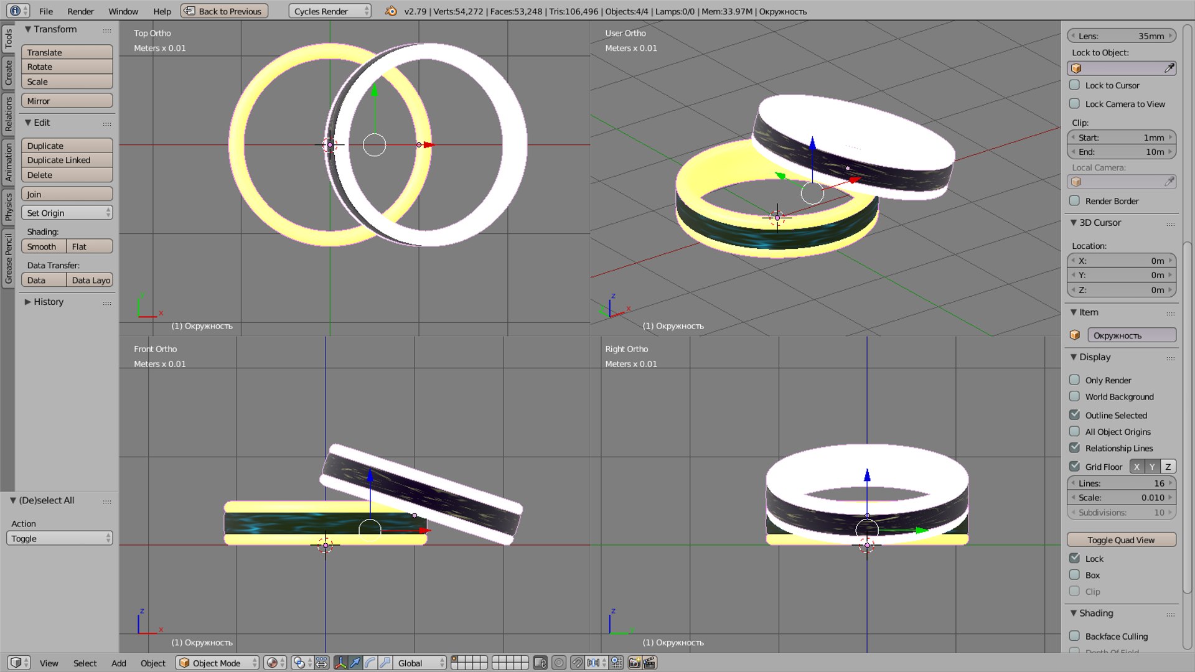This screenshot has width=1195, height=672.
Task: Open the editor type selector in the bottom header
Action: [x=19, y=663]
